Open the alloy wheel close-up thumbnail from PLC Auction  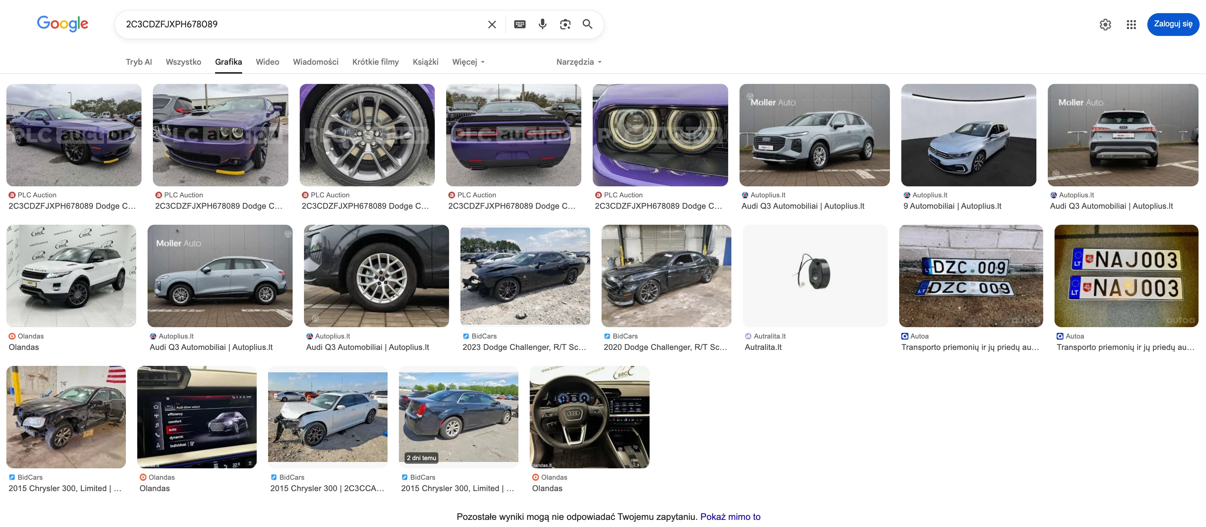click(367, 135)
